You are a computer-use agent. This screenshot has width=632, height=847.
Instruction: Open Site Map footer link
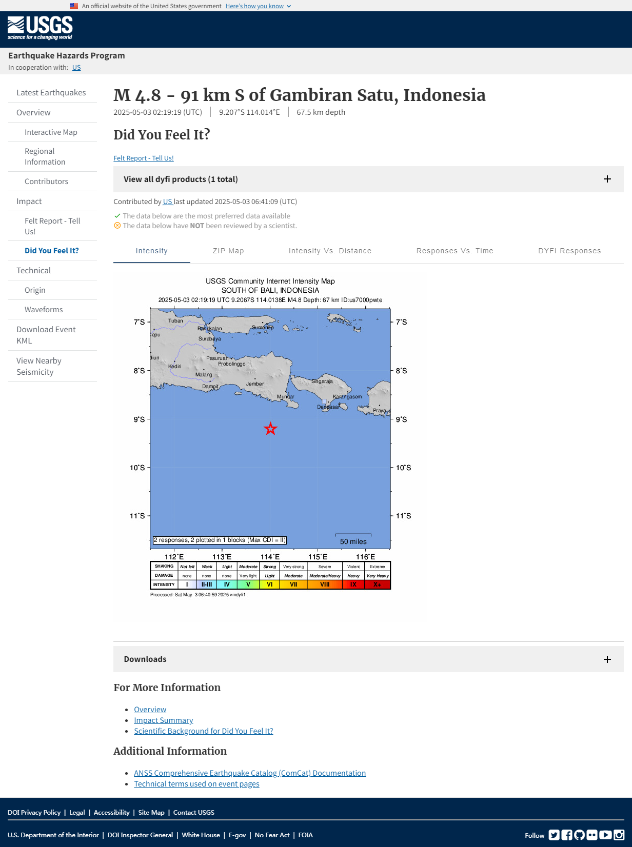151,812
